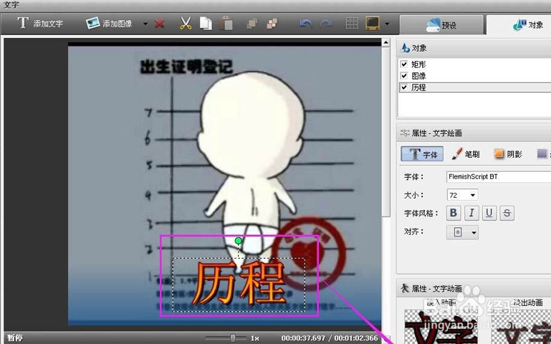551x344 pixels.
Task: Click the Paste clipboard icon
Action: pyautogui.click(x=226, y=24)
